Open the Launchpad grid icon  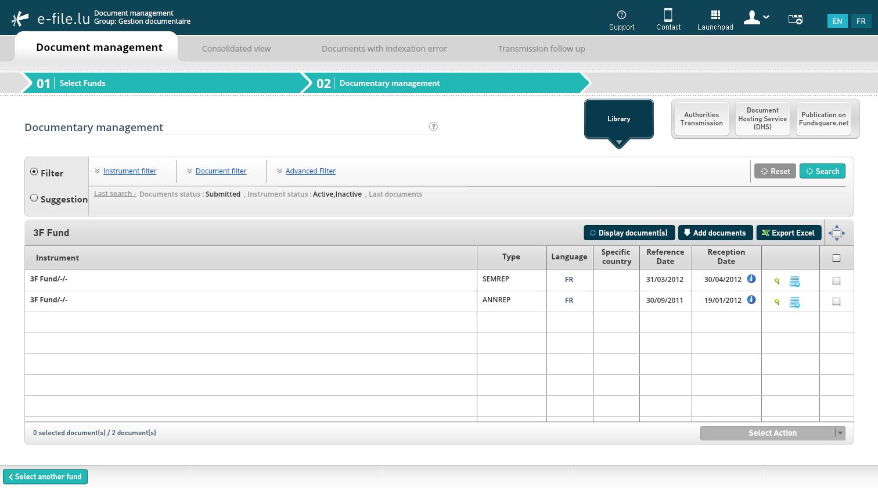(x=715, y=15)
